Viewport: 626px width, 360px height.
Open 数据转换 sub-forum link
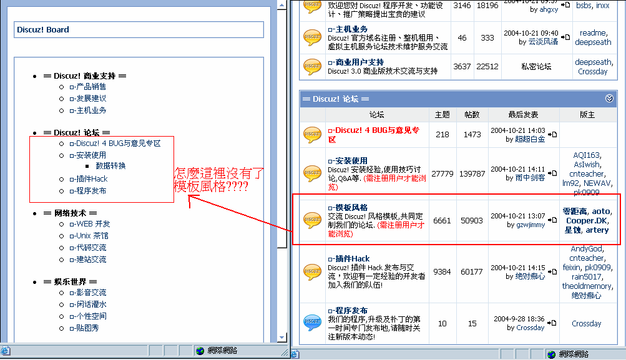(x=110, y=165)
